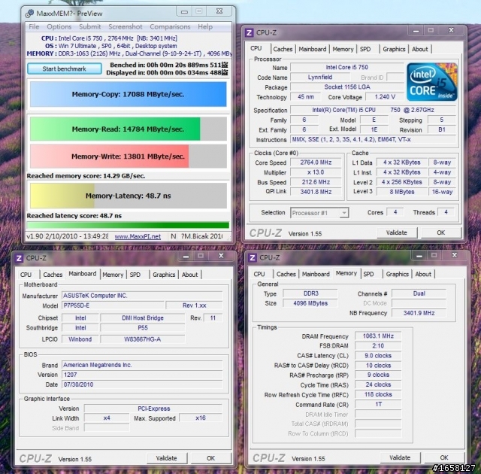Click the MaxxMEM app icon in title bar

point(30,14)
